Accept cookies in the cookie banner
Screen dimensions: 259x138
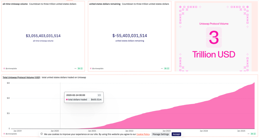coord(176,134)
